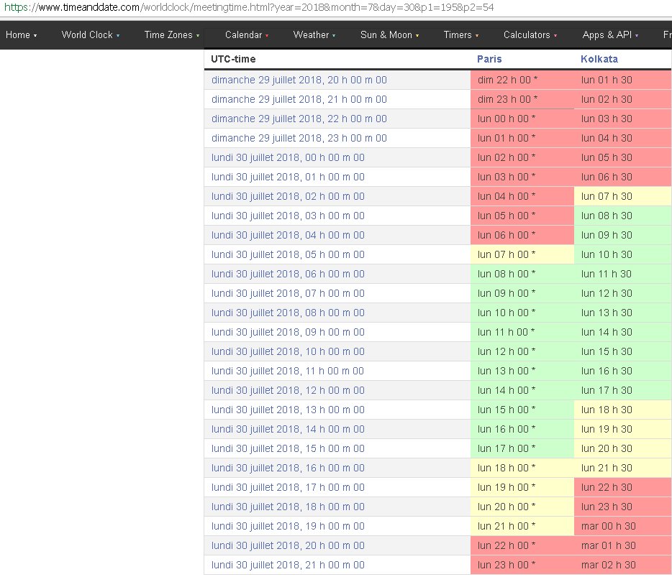
Task: Open link dimanche 29 juillet 2018, 22 h 00
Action: coord(299,119)
